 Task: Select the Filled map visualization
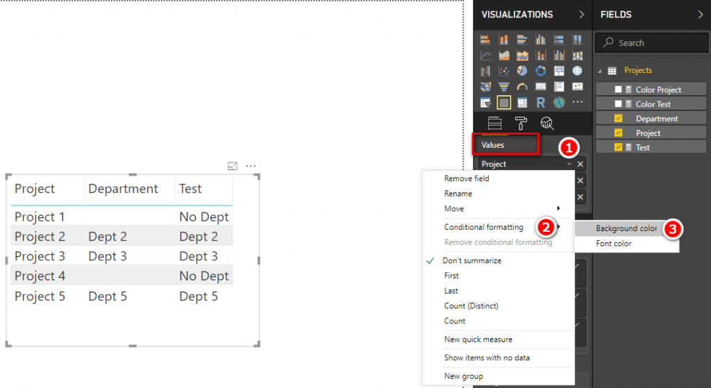click(485, 87)
